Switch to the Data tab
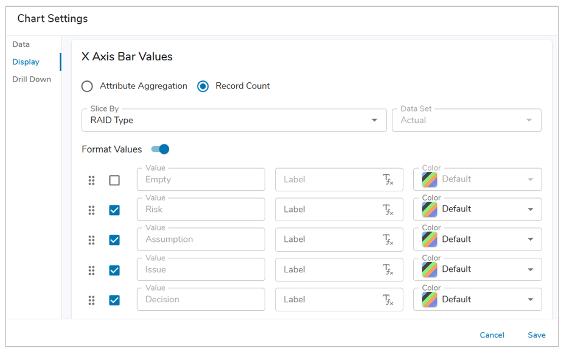561x351 pixels. coord(21,44)
